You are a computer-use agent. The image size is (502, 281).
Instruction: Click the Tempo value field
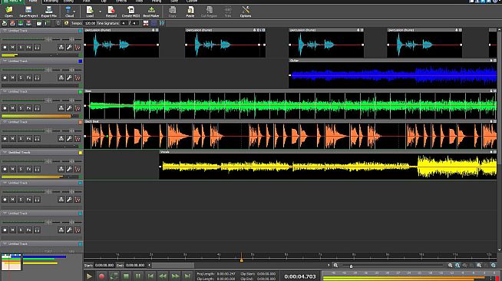[x=90, y=23]
